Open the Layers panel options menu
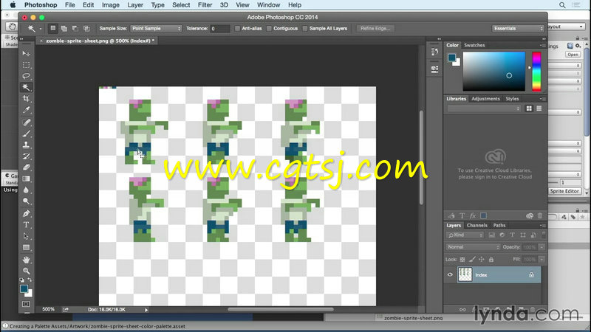The width and height of the screenshot is (591, 332). 542,226
